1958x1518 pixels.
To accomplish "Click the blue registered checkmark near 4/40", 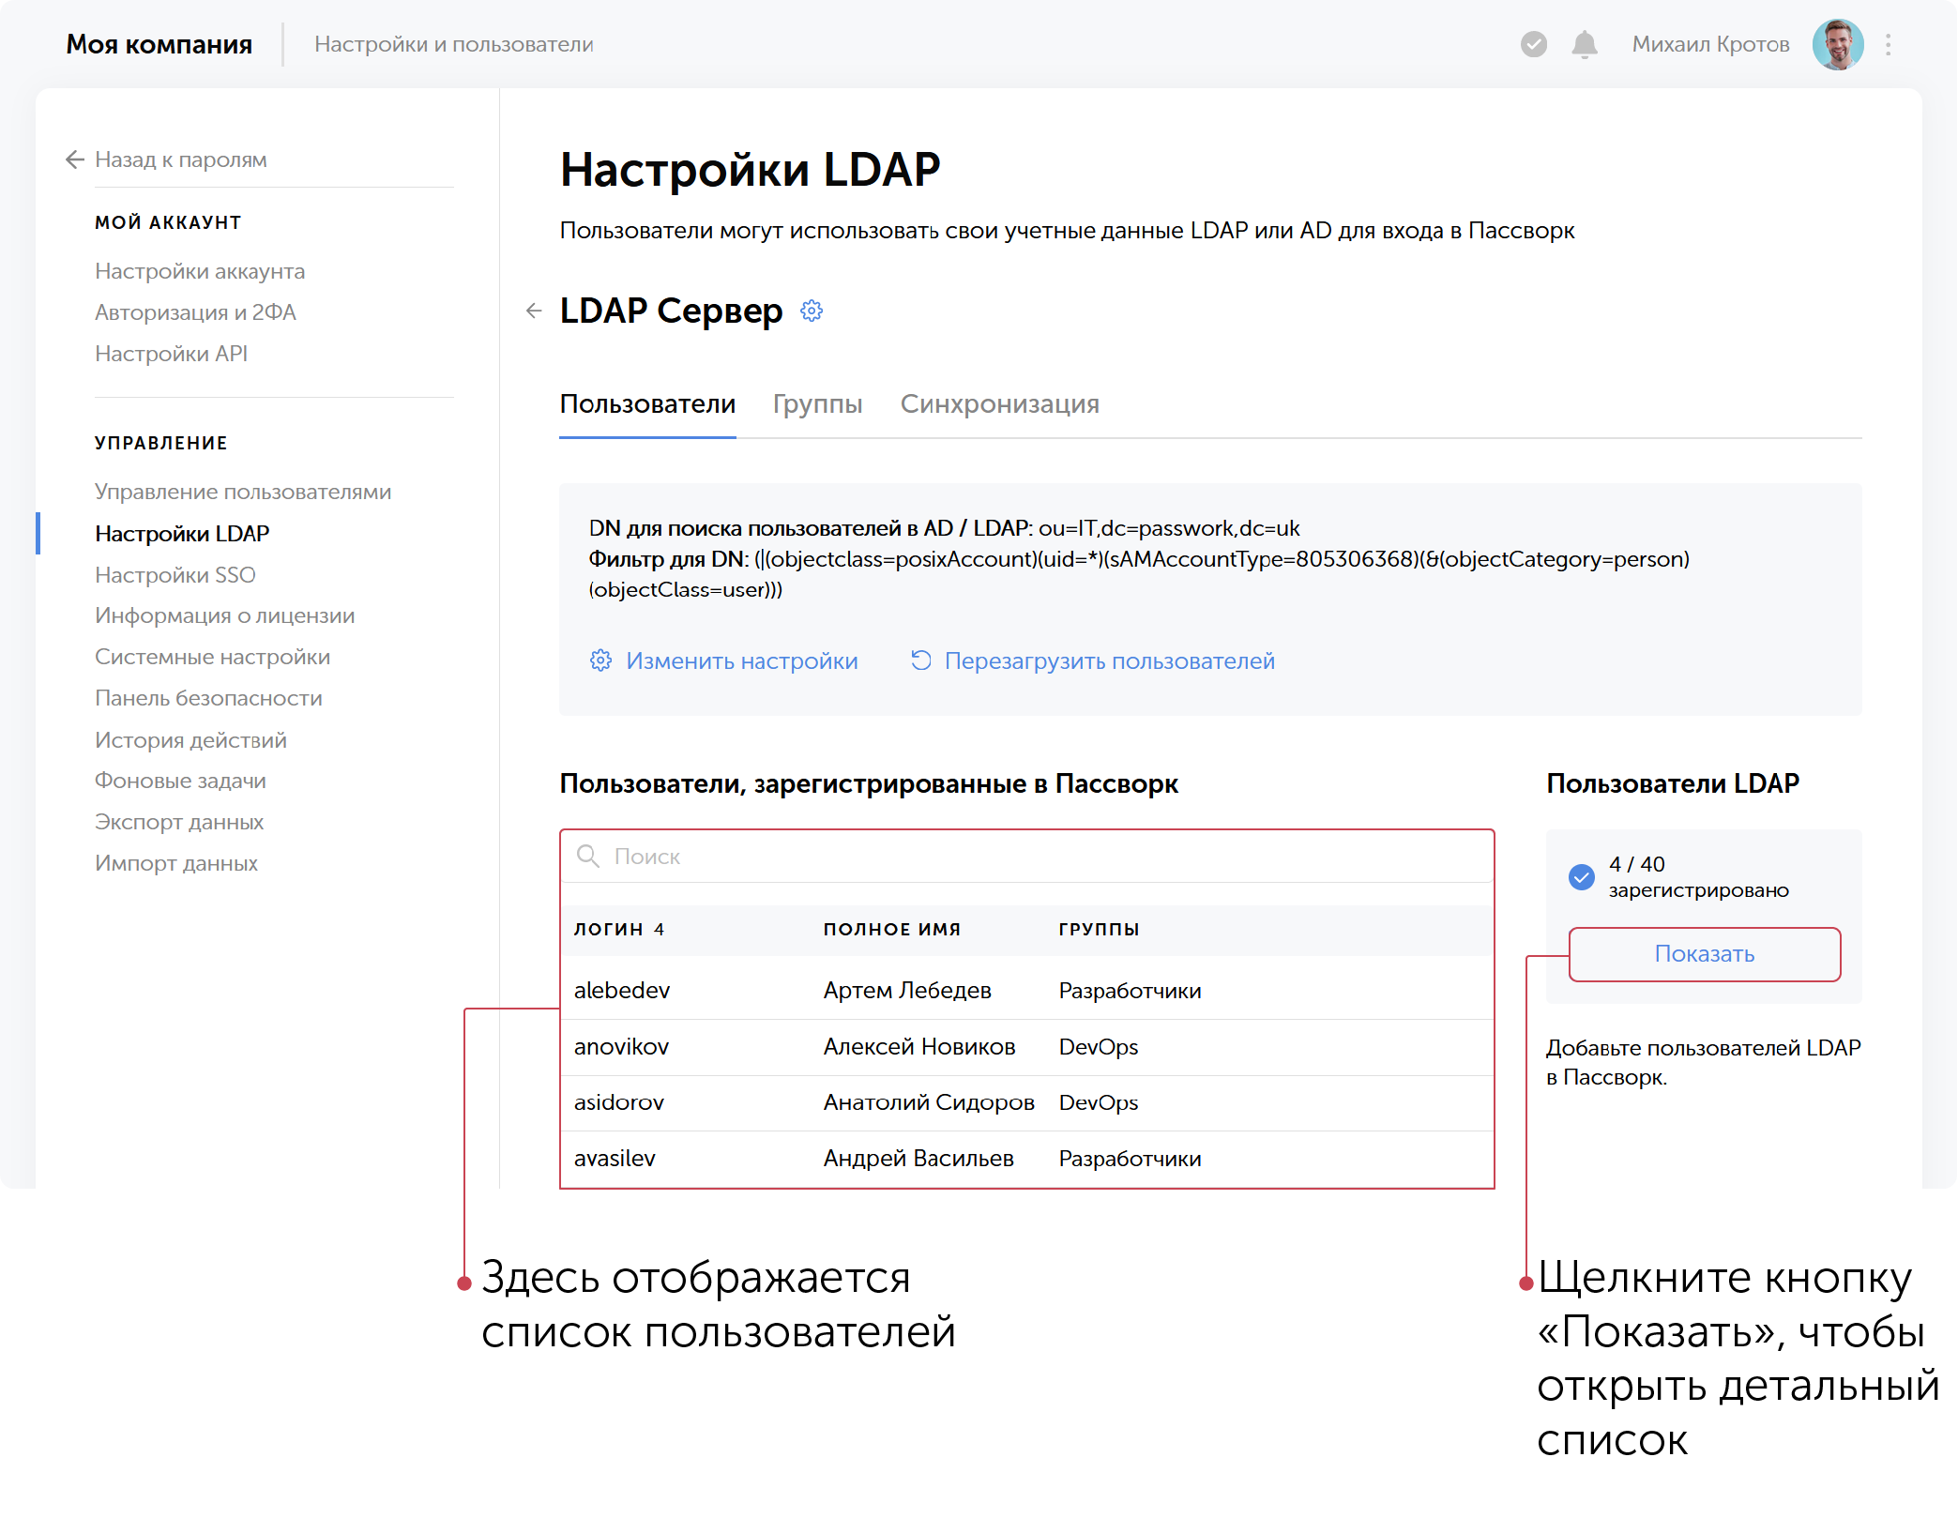I will (1582, 877).
